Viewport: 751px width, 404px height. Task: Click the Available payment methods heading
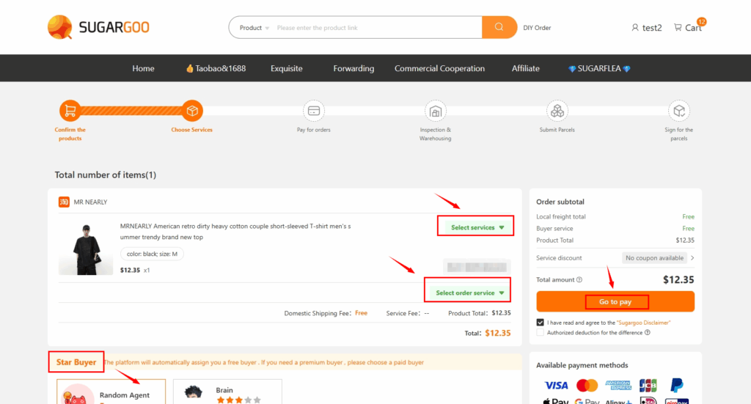click(582, 365)
